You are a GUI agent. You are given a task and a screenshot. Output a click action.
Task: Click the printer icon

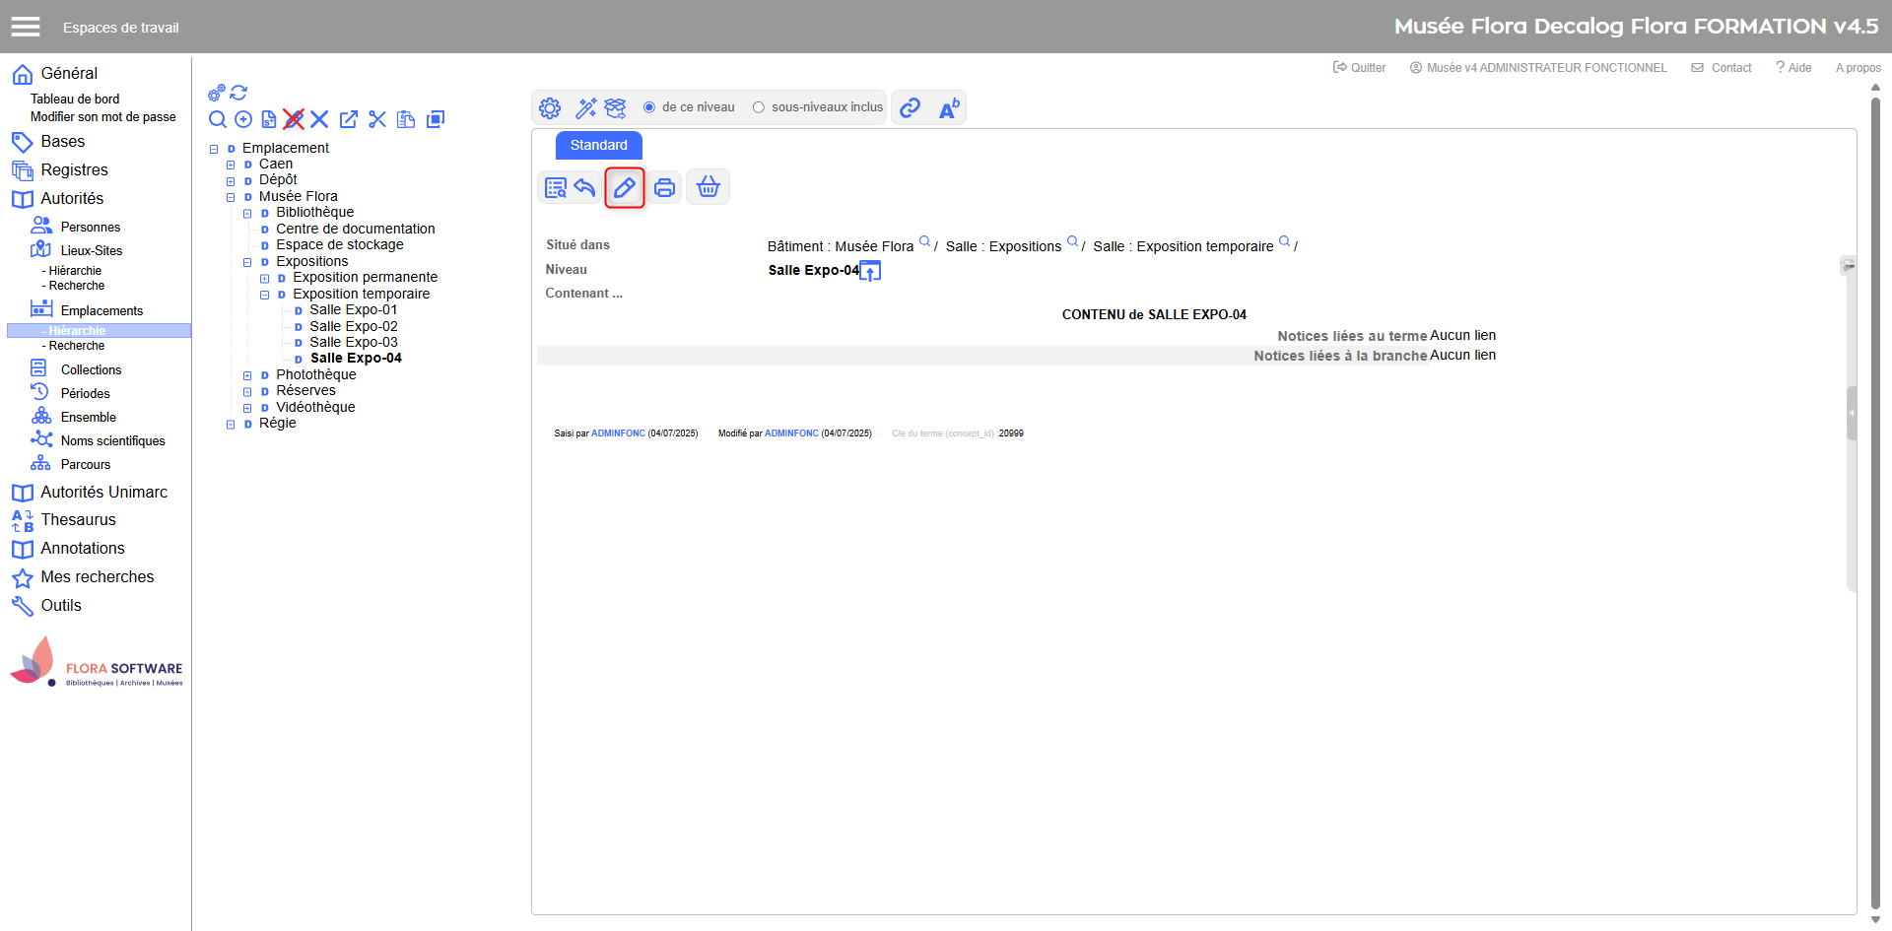click(664, 187)
